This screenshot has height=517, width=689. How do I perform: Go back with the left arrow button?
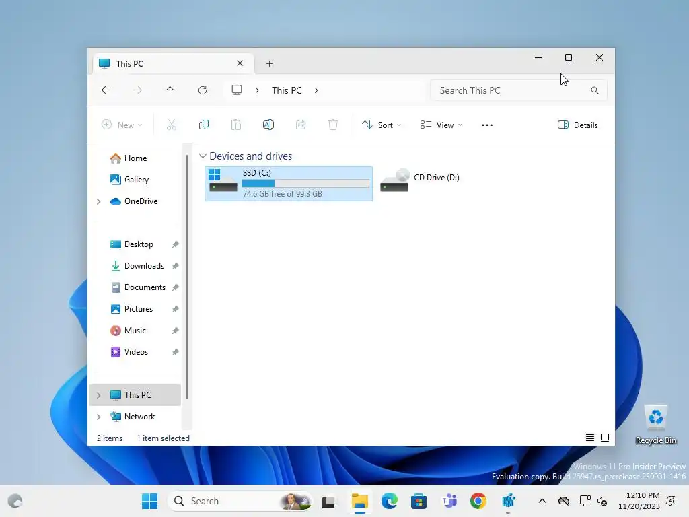pos(106,90)
